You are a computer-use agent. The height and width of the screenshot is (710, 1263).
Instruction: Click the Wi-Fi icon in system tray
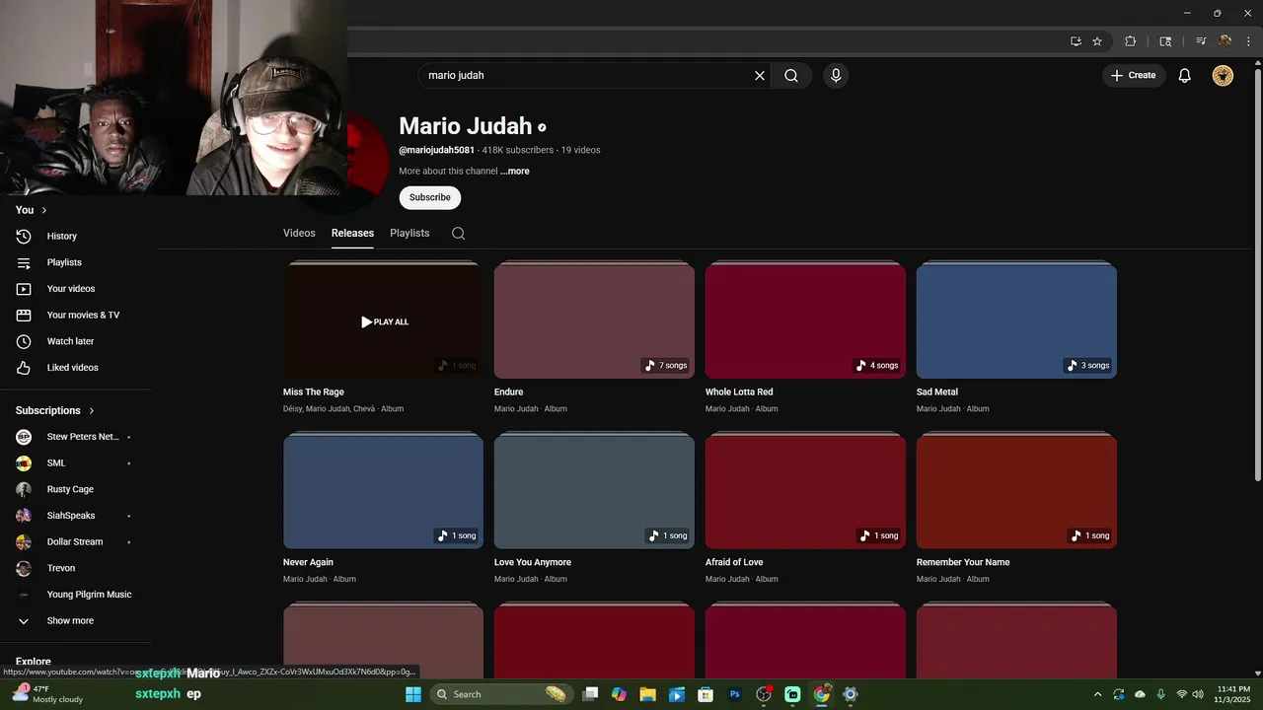1182,694
